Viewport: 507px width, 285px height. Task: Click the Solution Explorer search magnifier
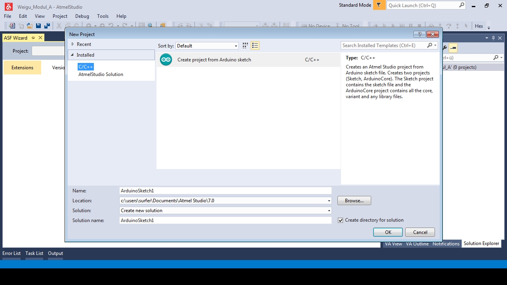(496, 57)
